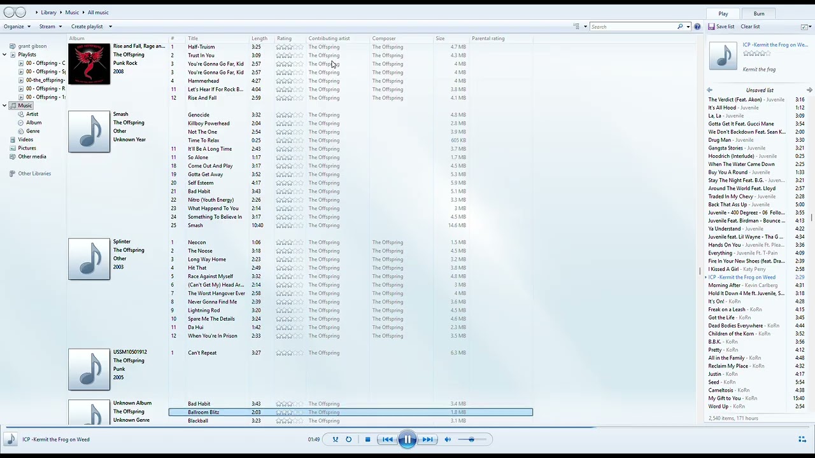Open the ICP Kermit the Frog title link
Screen dimensions: 815x458
tap(775, 45)
